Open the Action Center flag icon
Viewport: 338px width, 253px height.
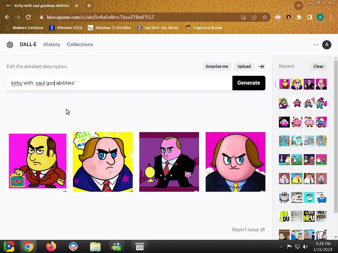289,246
